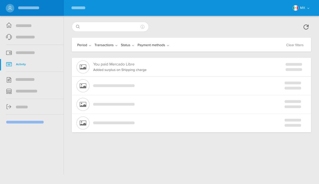Click the Mercado Libre transaction image thumbnail

(83, 67)
